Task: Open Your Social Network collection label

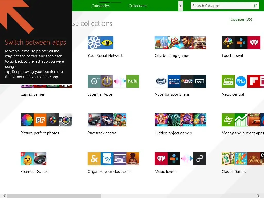Action: (x=105, y=56)
